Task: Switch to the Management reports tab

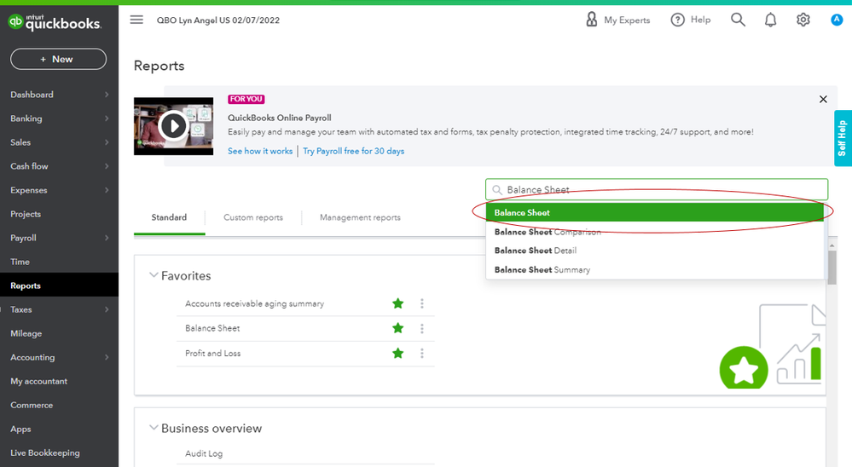Action: (x=360, y=217)
